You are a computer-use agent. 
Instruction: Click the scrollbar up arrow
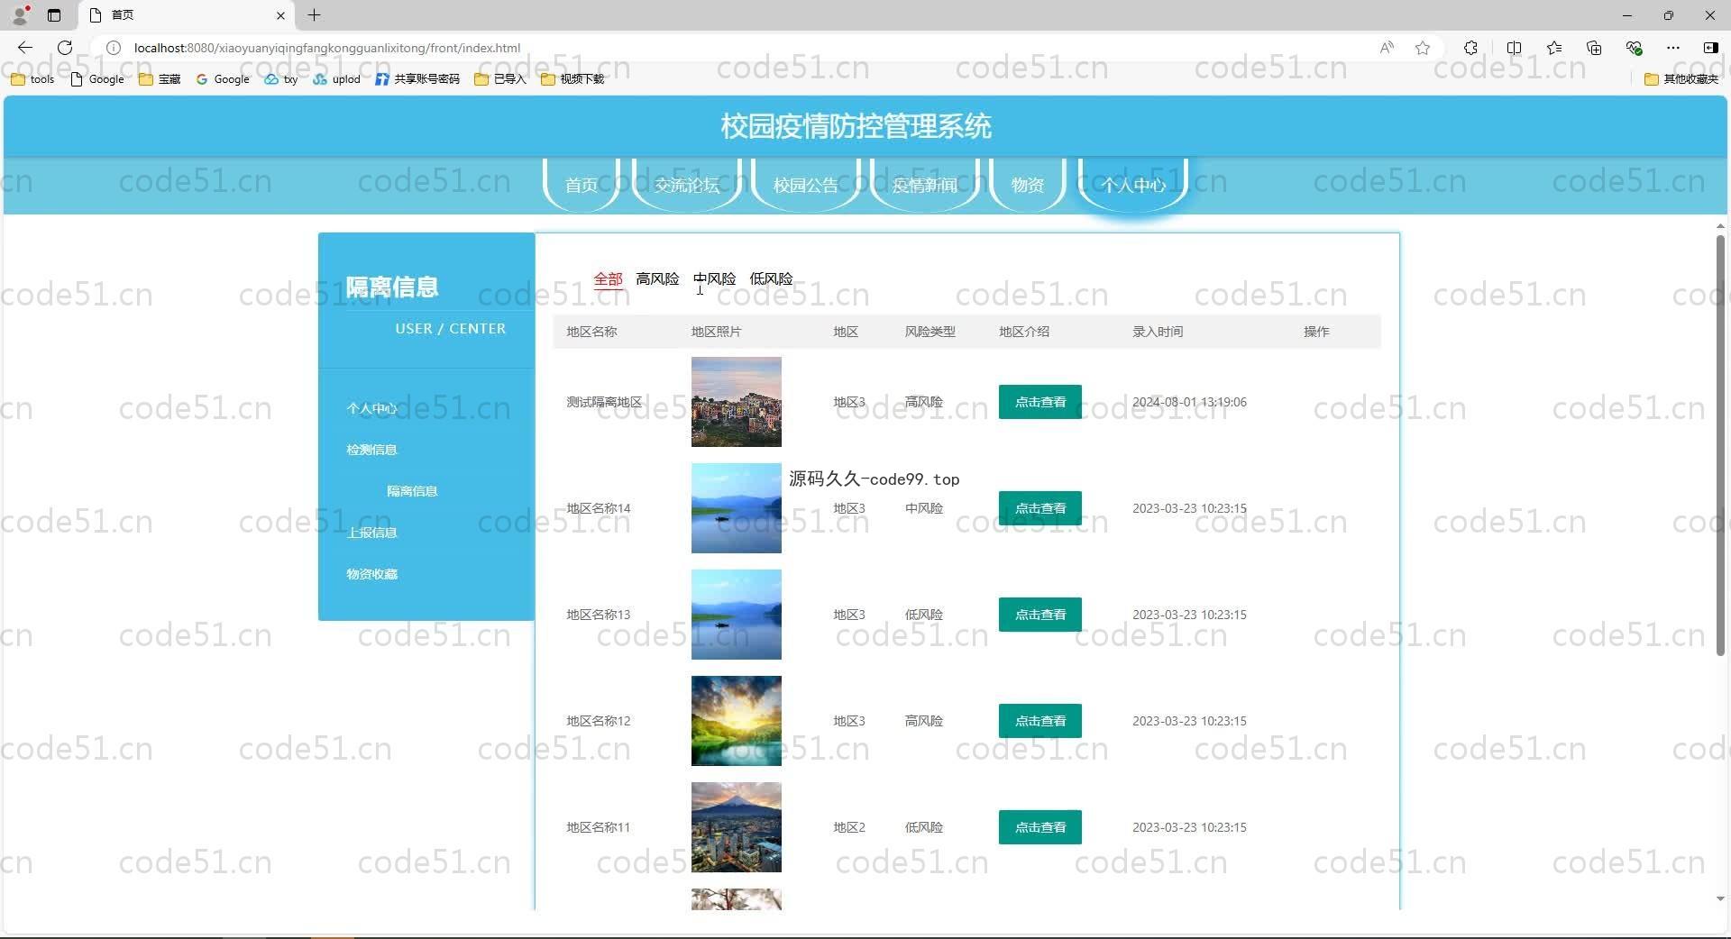point(1720,225)
